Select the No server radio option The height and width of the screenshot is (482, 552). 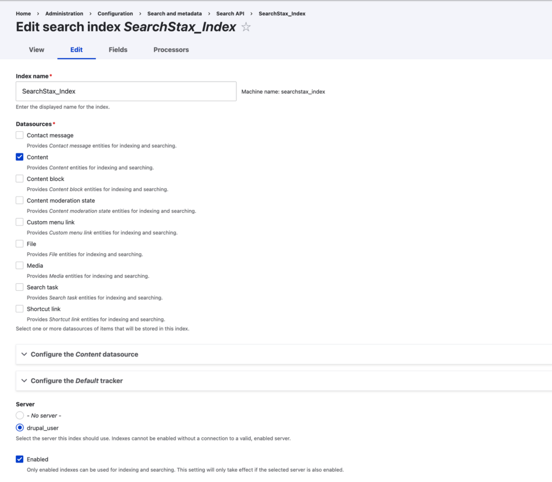point(20,416)
